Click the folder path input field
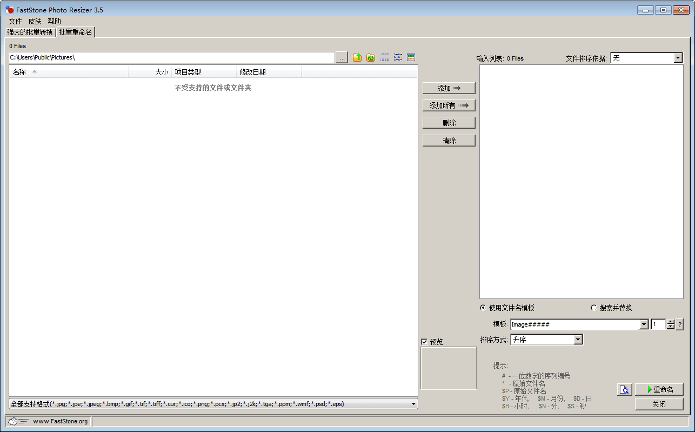 click(171, 57)
